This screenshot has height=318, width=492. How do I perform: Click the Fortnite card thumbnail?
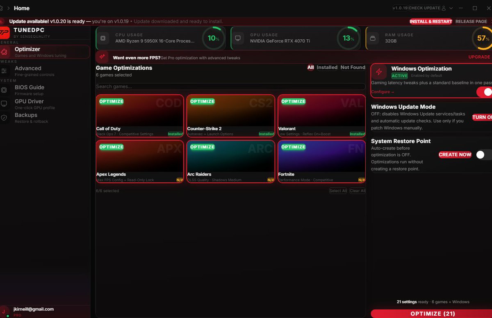pos(322,156)
